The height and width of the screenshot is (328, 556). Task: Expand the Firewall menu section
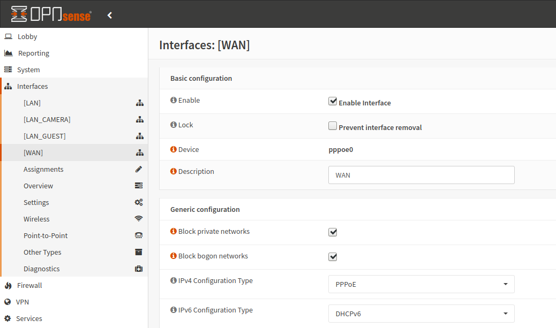tap(29, 285)
